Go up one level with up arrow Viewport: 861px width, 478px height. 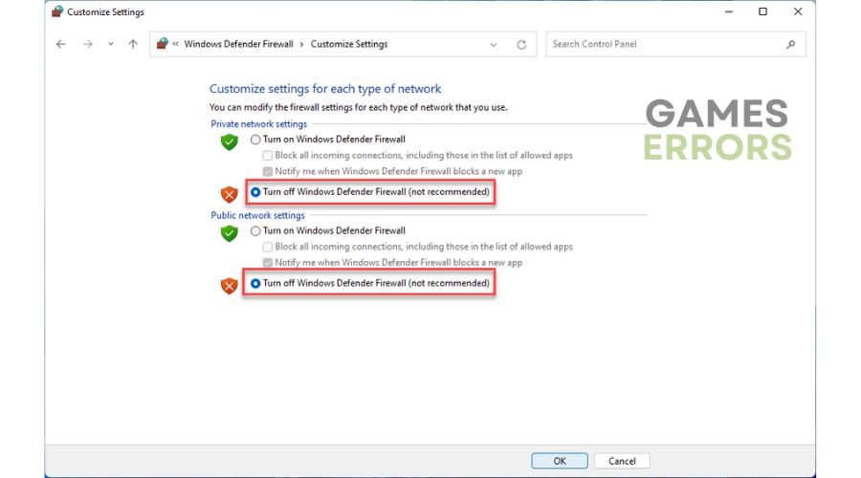click(133, 44)
